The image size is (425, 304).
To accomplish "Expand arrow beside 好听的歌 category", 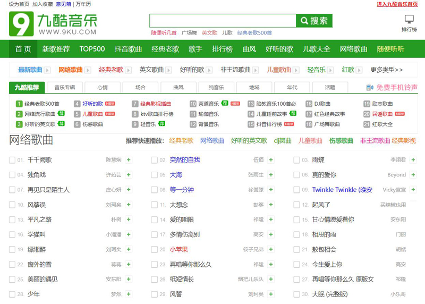I will (x=209, y=70).
